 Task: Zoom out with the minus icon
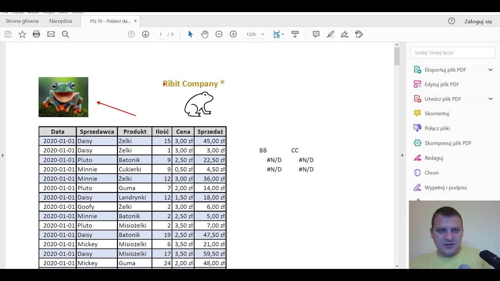coord(219,34)
